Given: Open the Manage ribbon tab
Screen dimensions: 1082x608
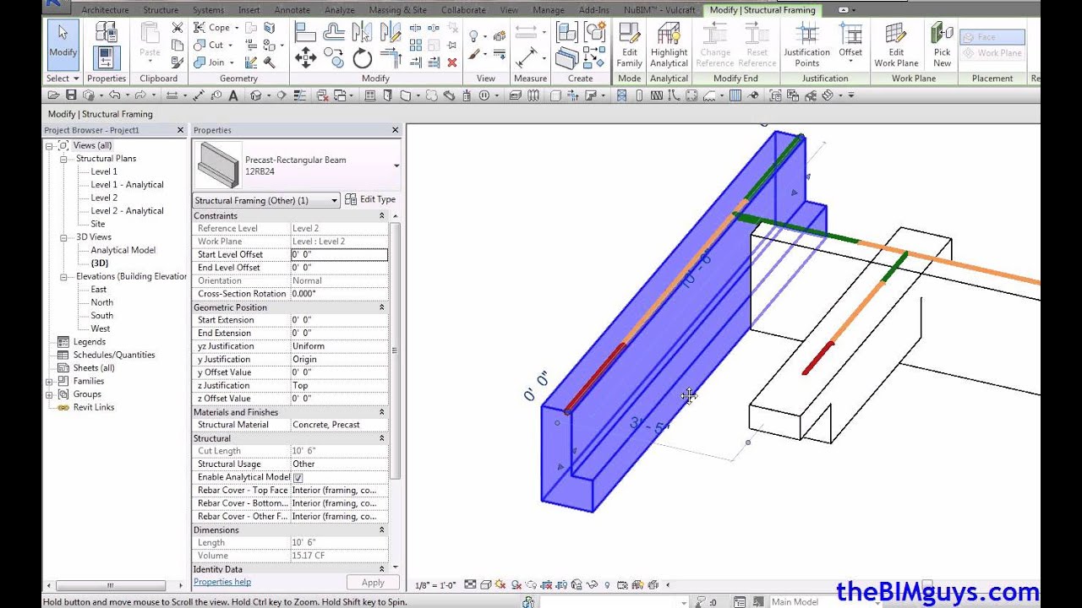Looking at the screenshot, I should point(549,10).
